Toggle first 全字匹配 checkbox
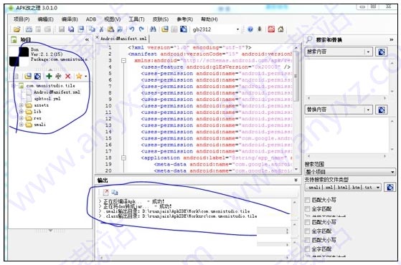The image size is (401, 265). pos(307,209)
